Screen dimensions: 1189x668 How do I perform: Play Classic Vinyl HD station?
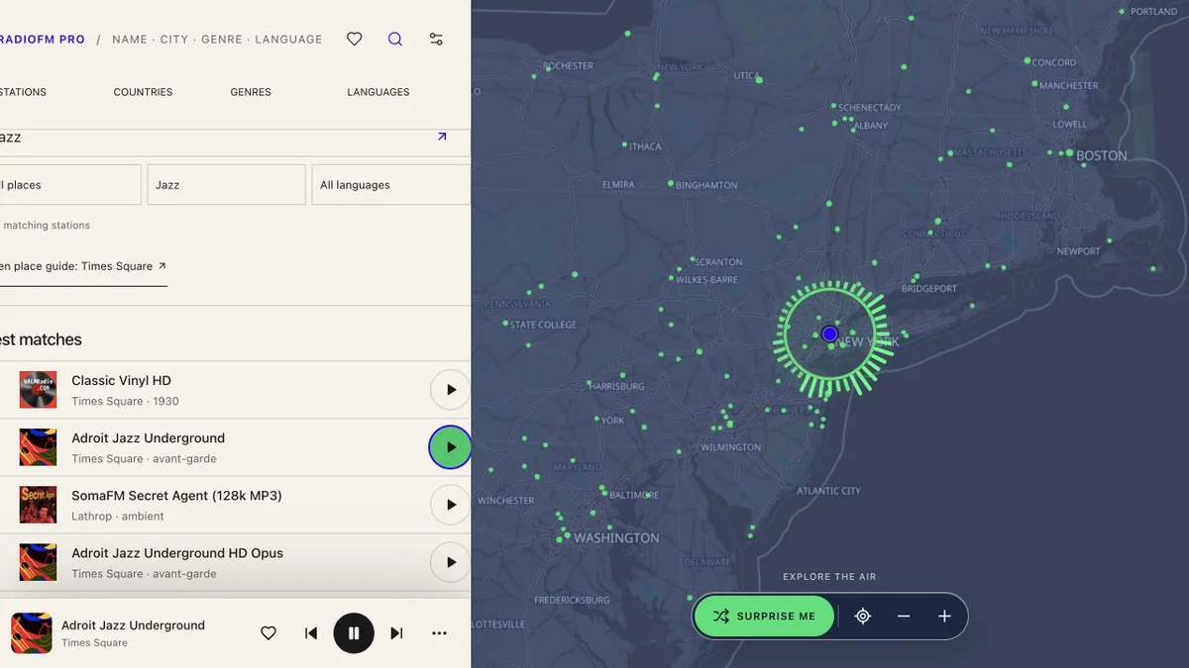pos(450,390)
